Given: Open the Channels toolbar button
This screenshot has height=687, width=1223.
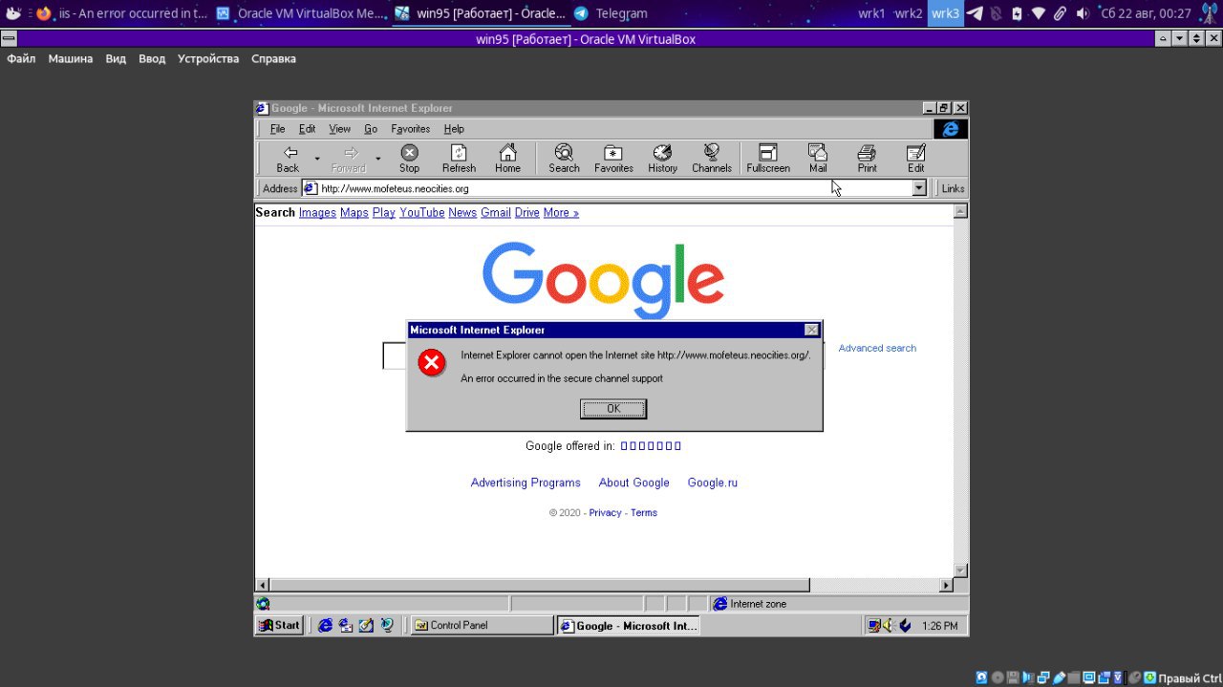Looking at the screenshot, I should (712, 159).
